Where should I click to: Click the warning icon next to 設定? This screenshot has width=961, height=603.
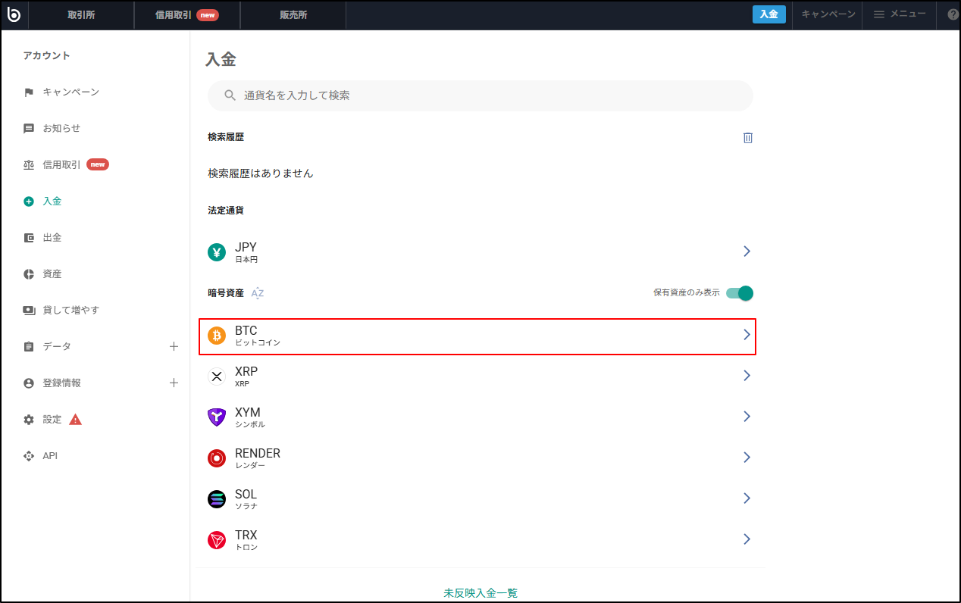75,418
